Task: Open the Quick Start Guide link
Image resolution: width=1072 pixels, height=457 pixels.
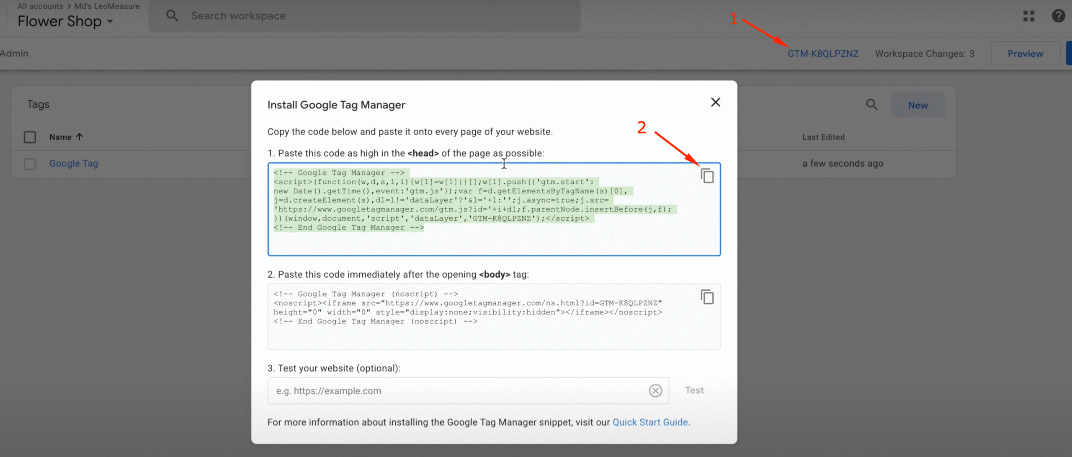Action: point(650,422)
